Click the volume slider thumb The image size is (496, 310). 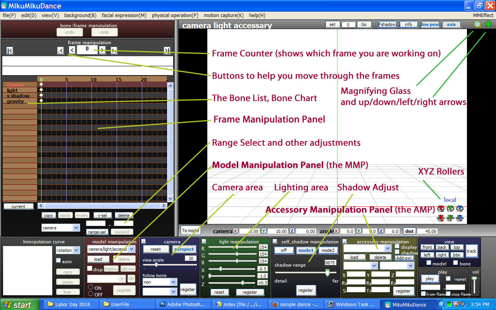474,278
